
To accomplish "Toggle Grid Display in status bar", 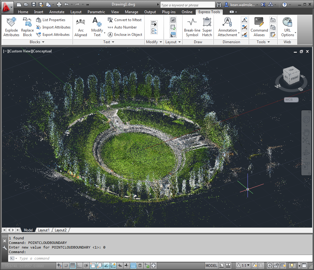I will pos(73,265).
